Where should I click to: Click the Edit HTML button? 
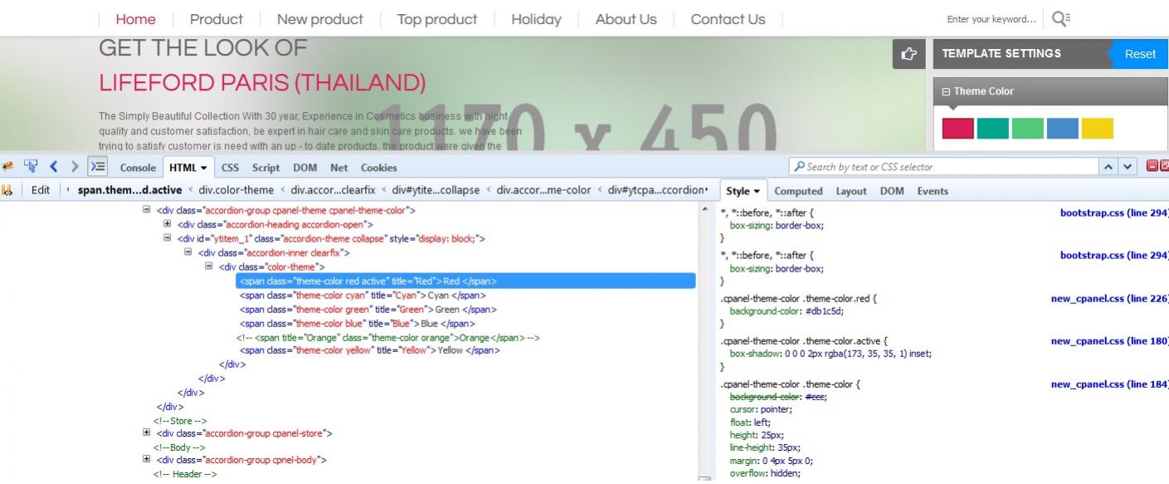coord(41,190)
